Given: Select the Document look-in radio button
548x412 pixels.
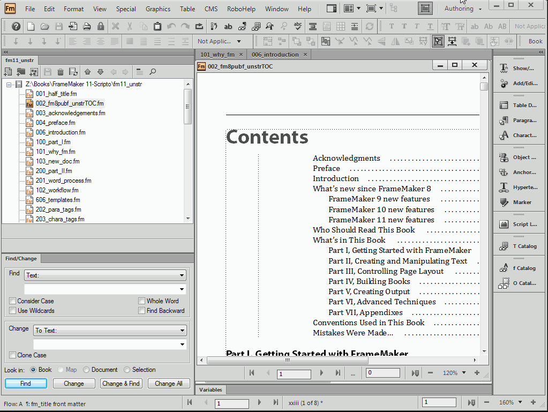Looking at the screenshot, I should click(x=86, y=370).
